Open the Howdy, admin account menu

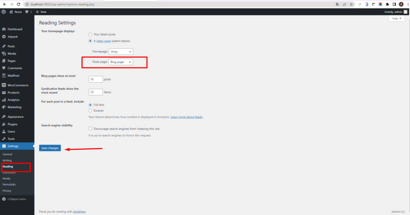(x=396, y=12)
